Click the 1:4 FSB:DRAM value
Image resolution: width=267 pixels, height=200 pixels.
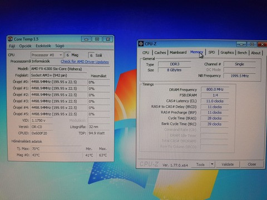point(215,95)
